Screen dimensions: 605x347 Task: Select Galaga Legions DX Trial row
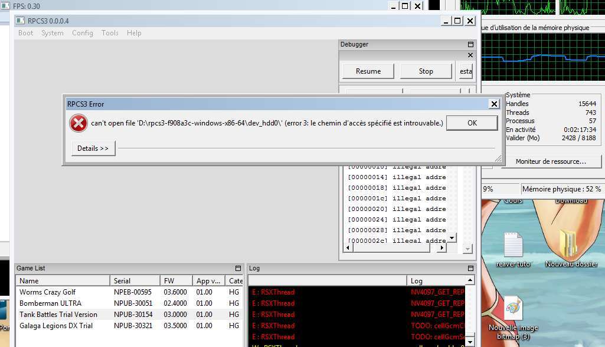click(x=56, y=326)
